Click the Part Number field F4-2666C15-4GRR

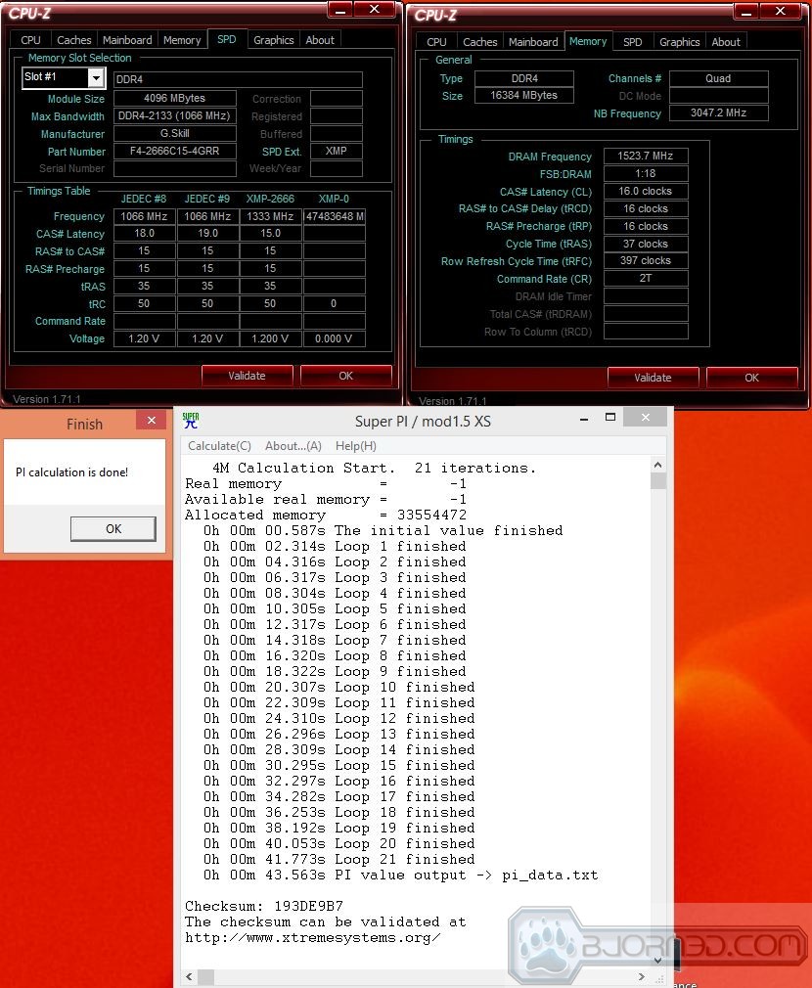point(174,152)
